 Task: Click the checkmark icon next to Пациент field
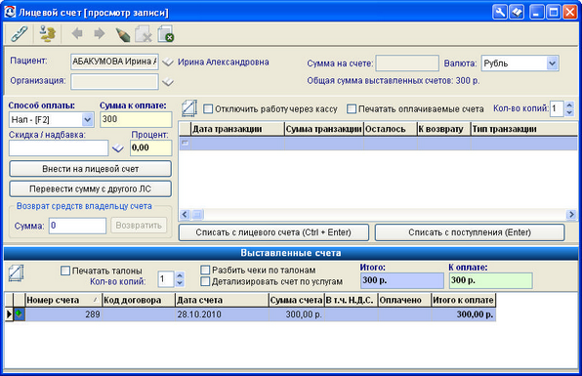tap(168, 62)
